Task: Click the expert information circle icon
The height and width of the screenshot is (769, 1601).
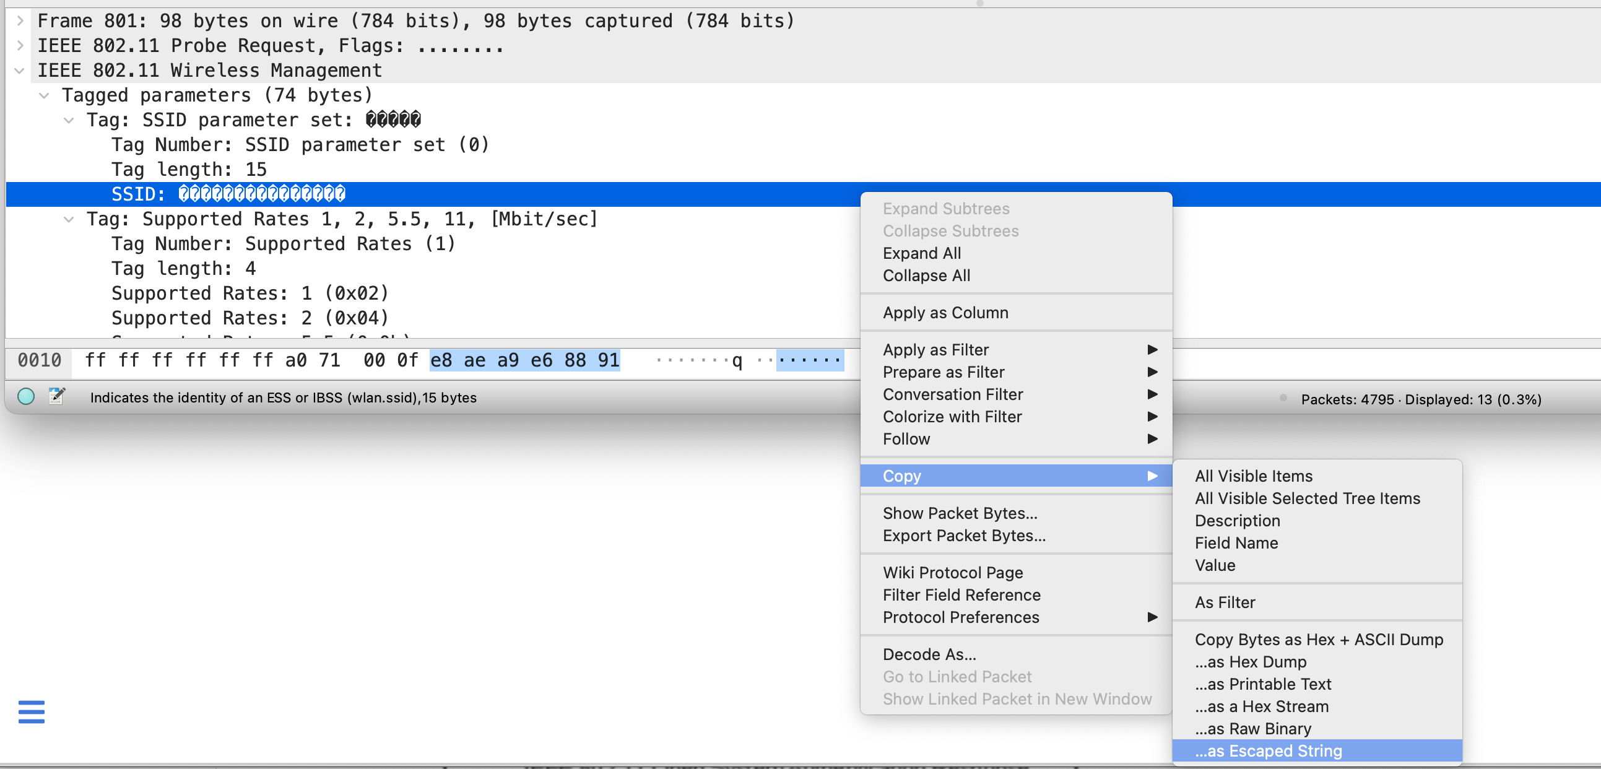Action: pos(26,397)
